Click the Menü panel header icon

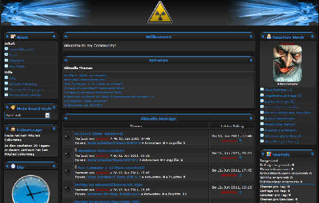pos(13,37)
